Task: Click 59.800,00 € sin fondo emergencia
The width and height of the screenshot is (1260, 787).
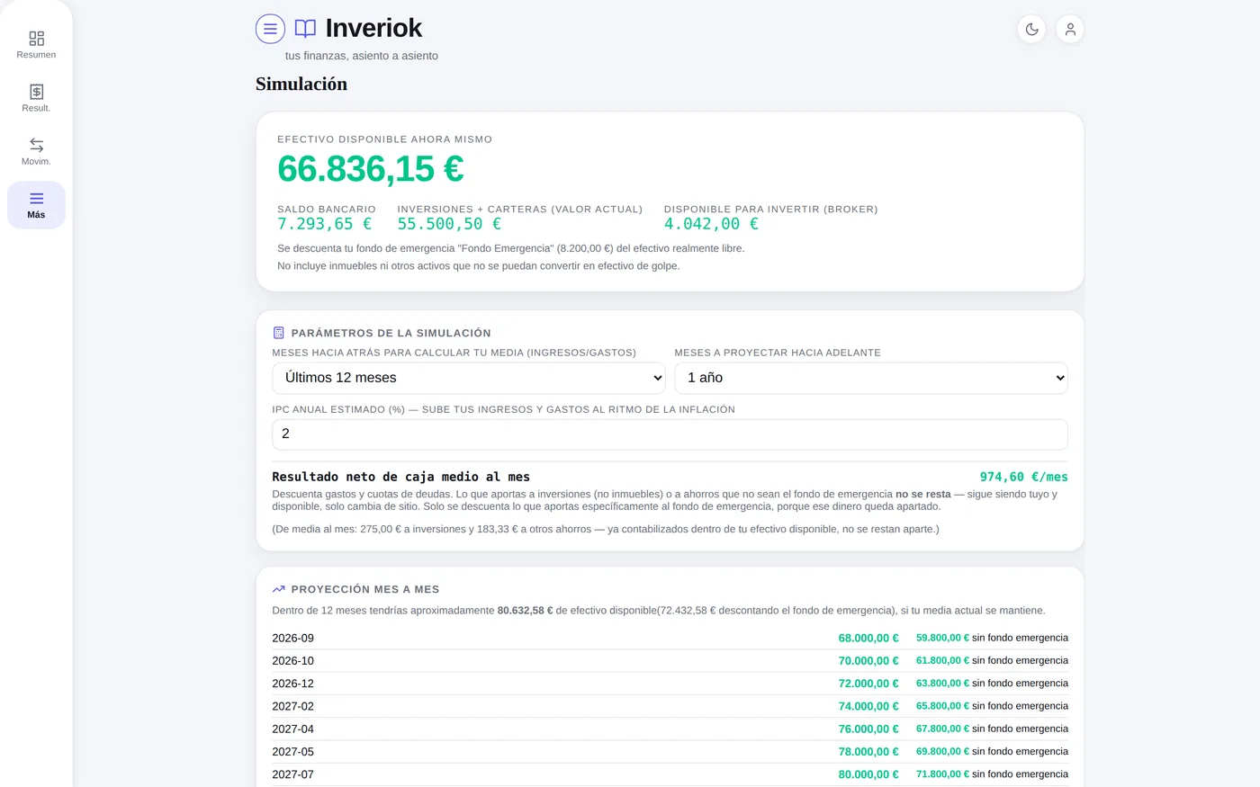Action: 992,638
